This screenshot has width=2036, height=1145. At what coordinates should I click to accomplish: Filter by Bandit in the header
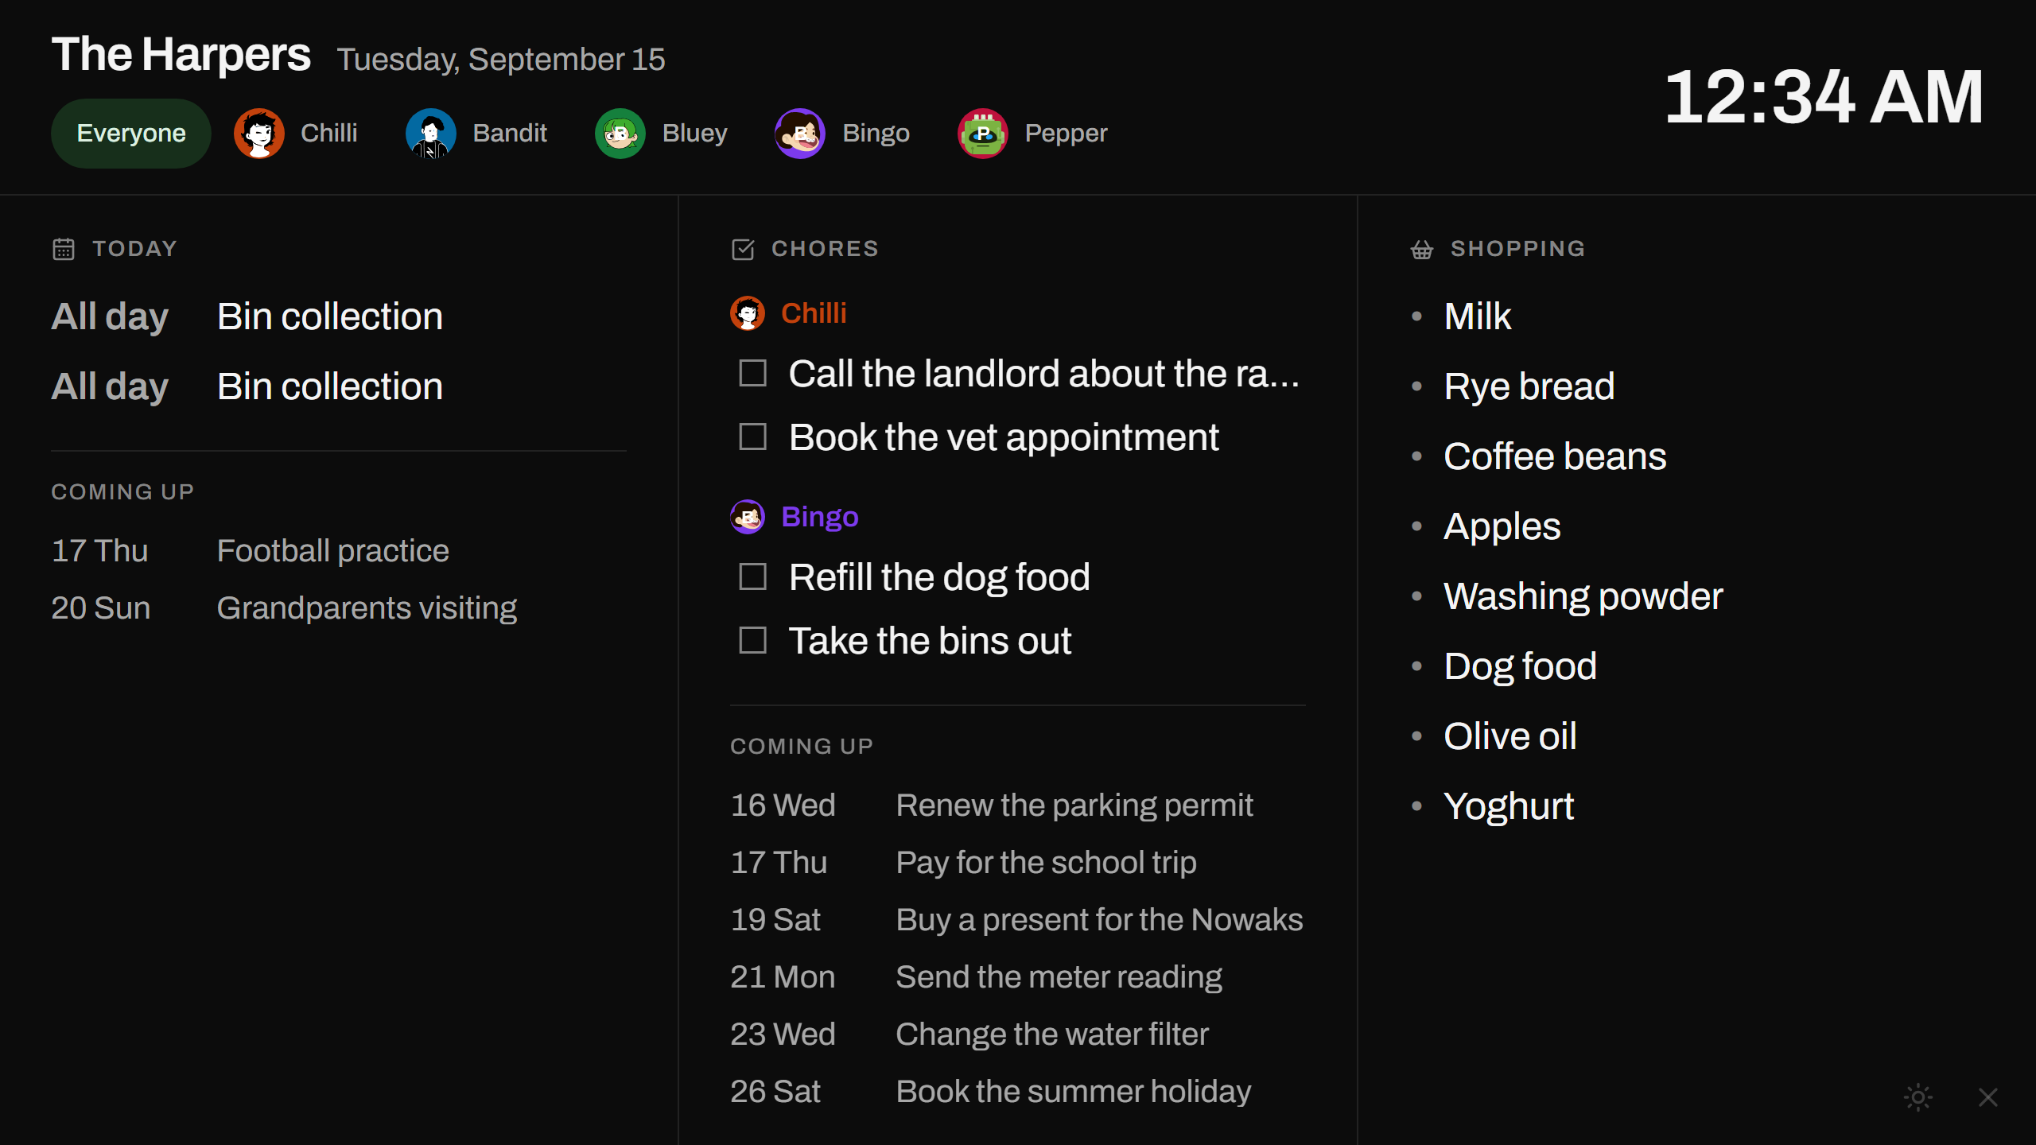coord(476,134)
